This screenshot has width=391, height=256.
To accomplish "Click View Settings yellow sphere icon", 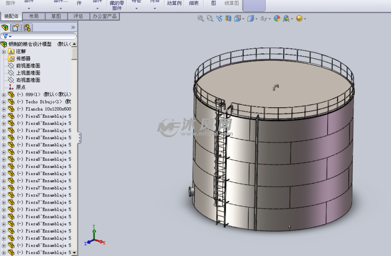I will pyautogui.click(x=299, y=19).
